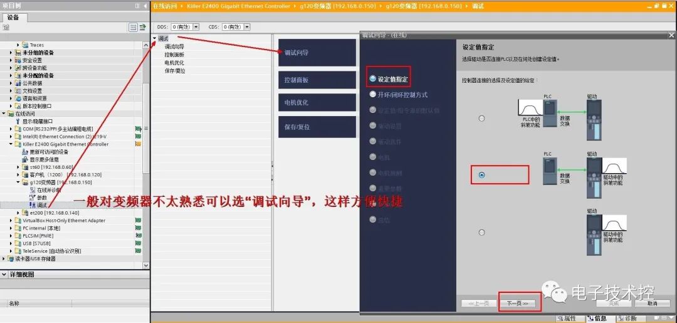Click the COM interface green status icon
677x323 pixels.
[x=138, y=129]
